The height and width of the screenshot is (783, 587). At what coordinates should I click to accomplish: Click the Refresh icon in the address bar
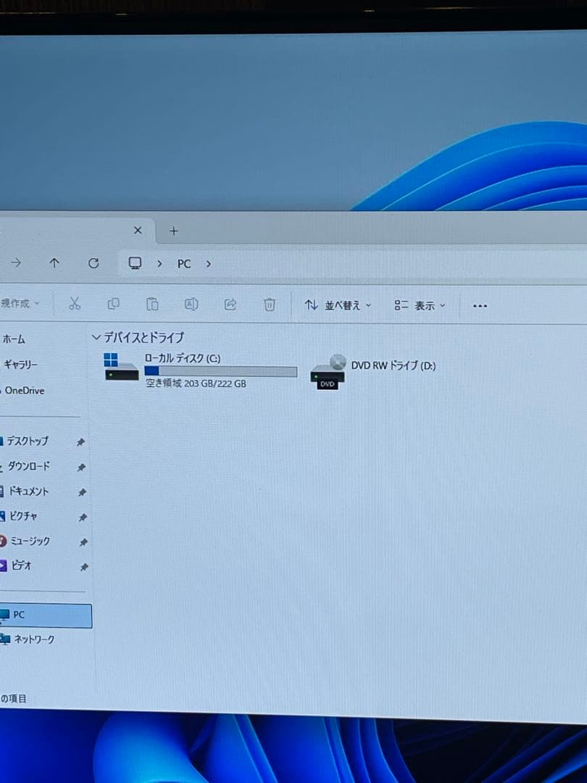93,263
